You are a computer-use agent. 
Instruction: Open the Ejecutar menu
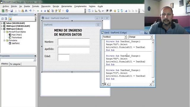[56, 6]
